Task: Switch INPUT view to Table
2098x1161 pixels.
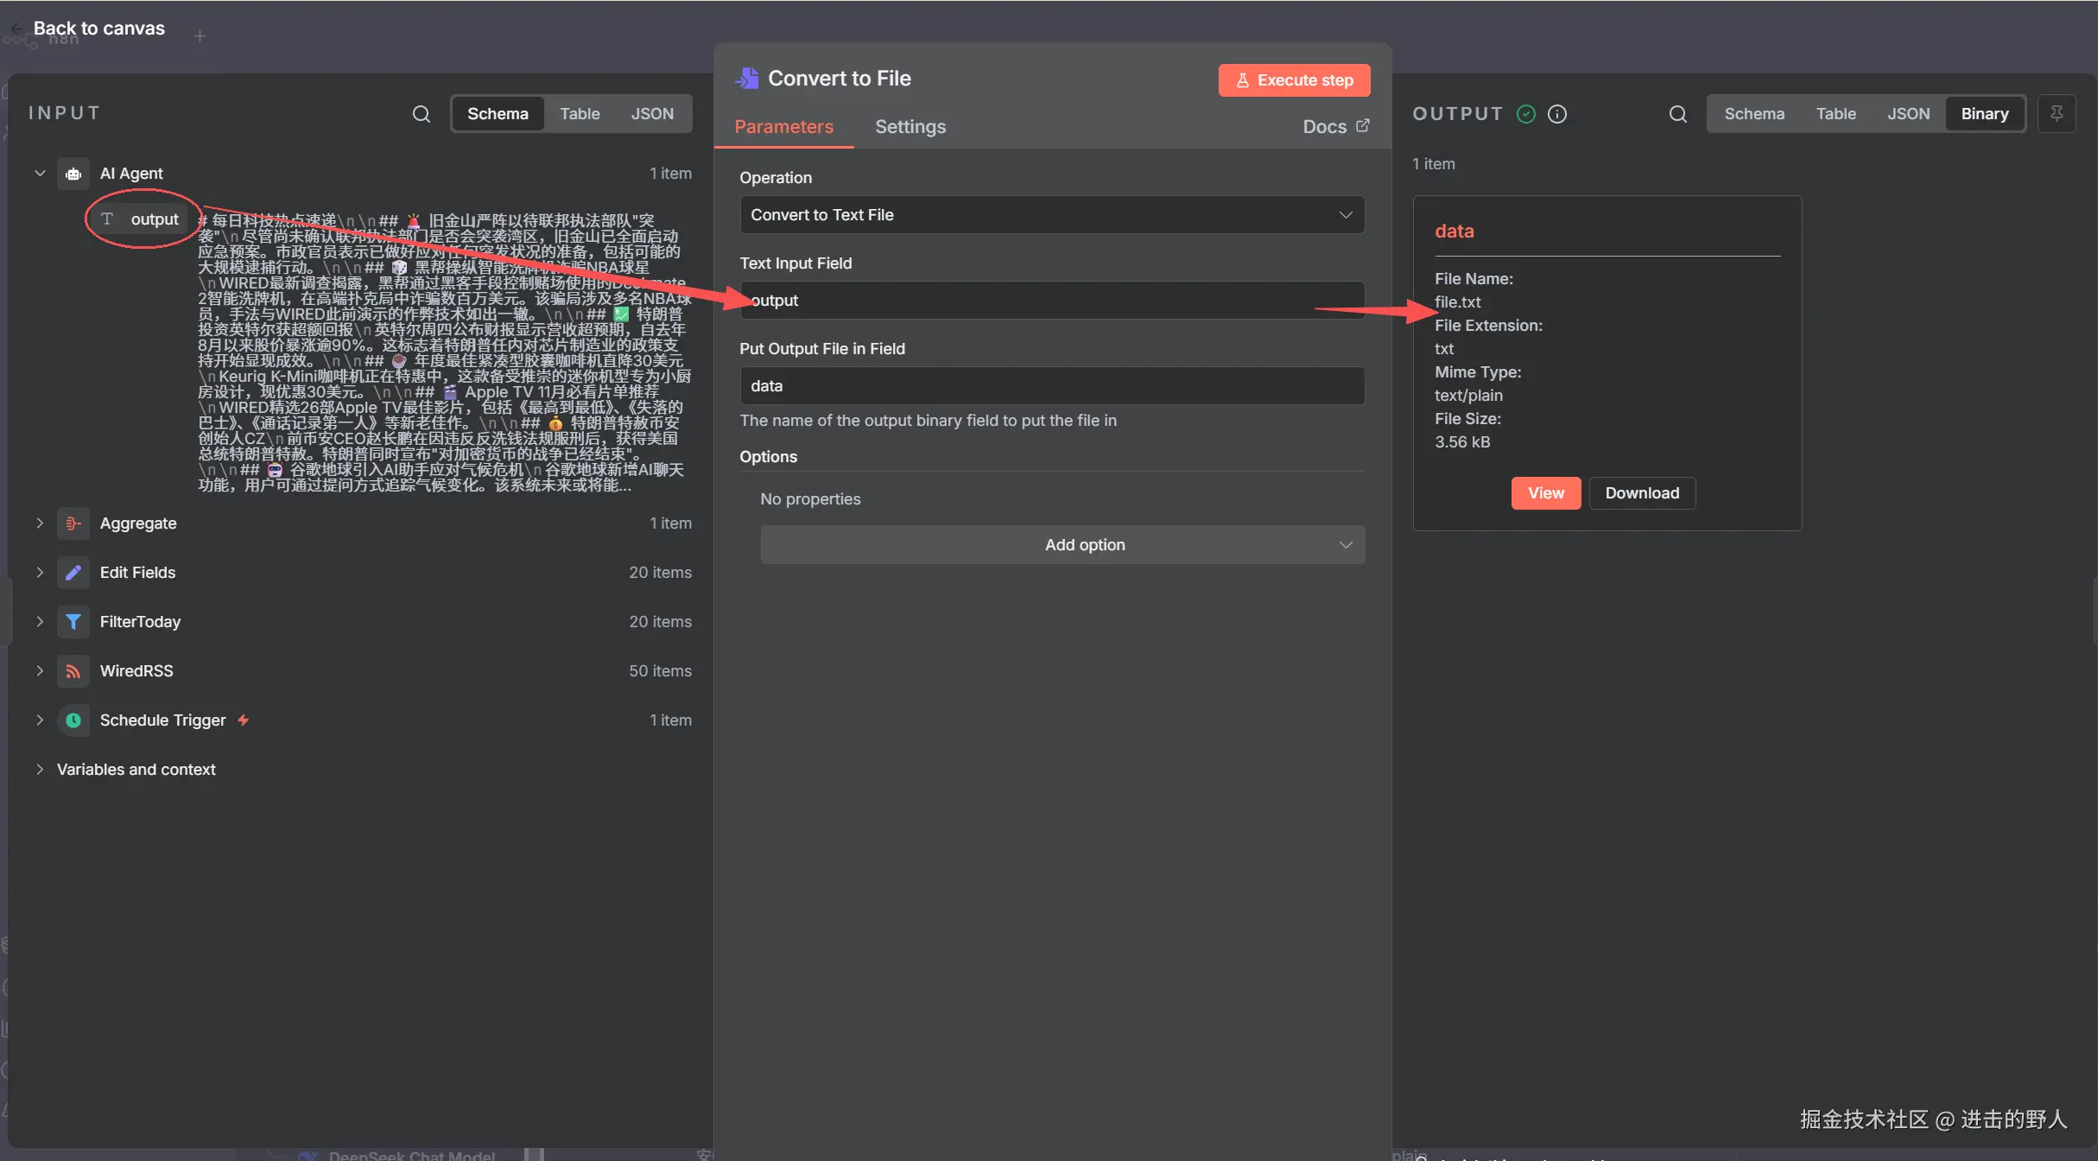Action: pos(579,113)
